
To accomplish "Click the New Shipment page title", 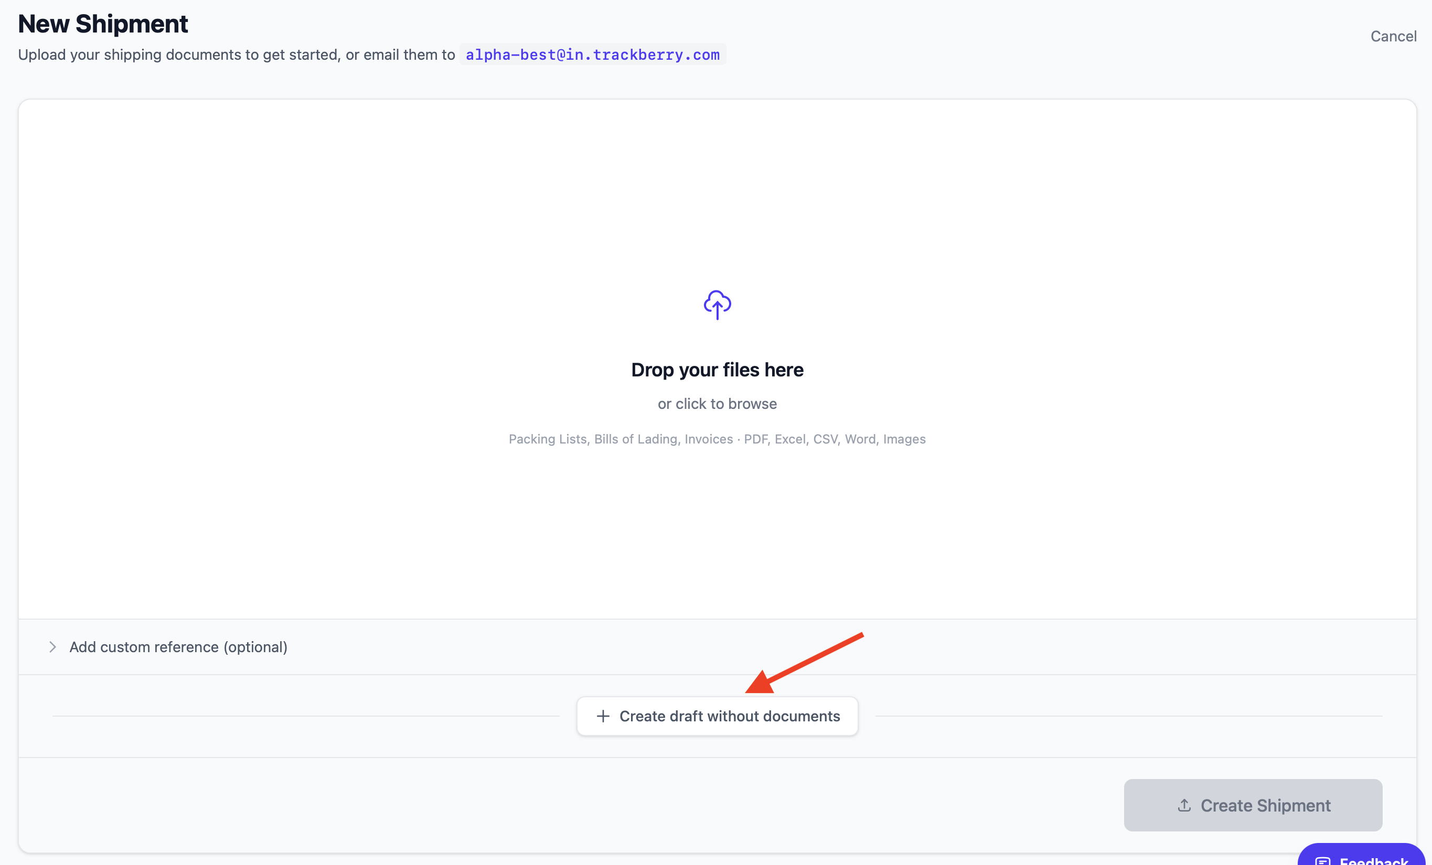I will (103, 24).
